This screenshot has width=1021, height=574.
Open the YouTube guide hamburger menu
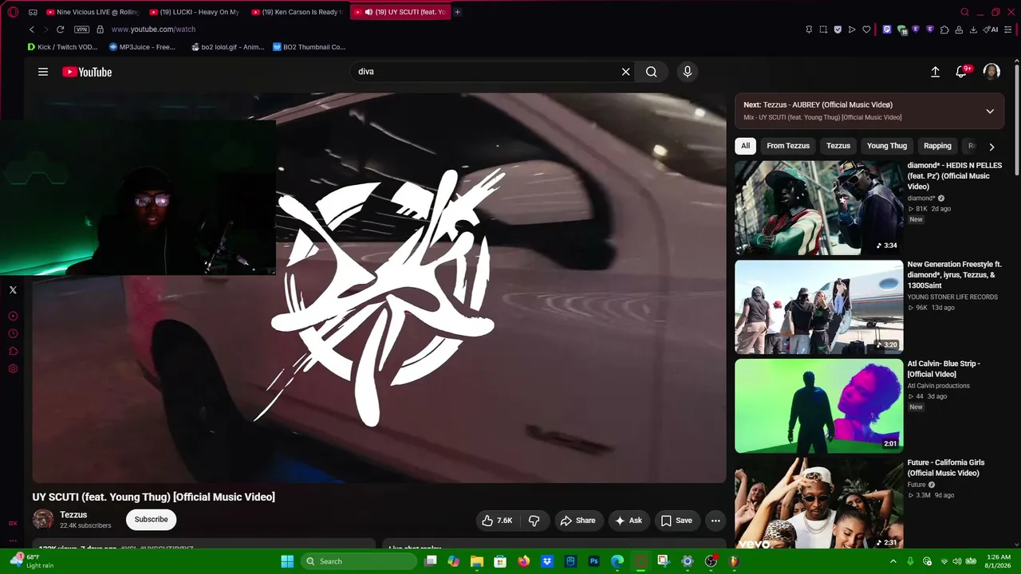(x=43, y=72)
